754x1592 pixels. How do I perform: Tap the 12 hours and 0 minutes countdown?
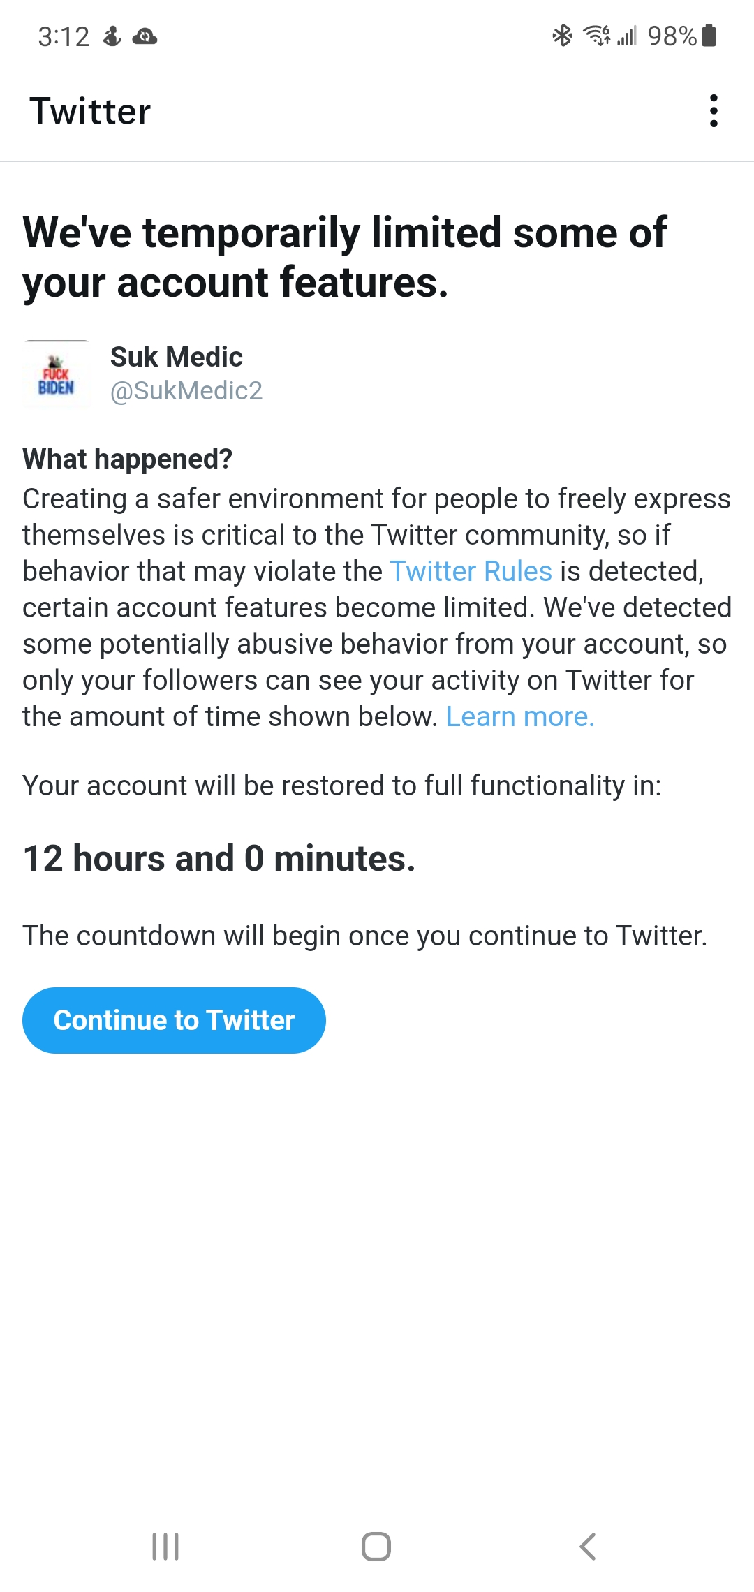click(x=219, y=858)
